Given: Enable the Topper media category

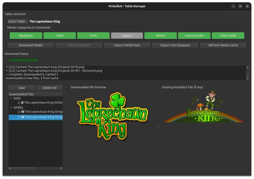Looking at the screenshot, I should 127,36.
